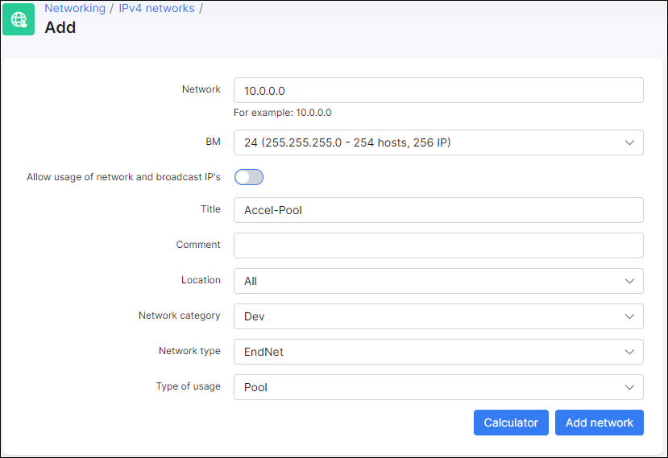This screenshot has height=458, width=668.
Task: Click the Location field chevron arrow
Action: coord(629,281)
